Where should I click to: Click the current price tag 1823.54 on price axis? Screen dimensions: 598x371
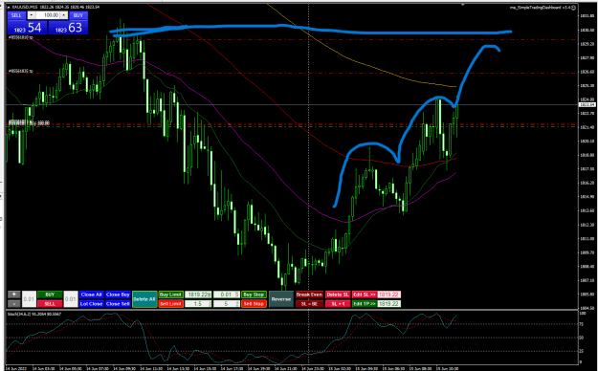tap(587, 104)
